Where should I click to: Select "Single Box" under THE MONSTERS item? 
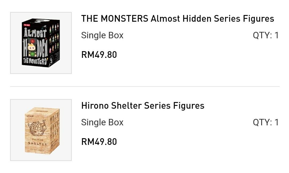pyautogui.click(x=102, y=35)
